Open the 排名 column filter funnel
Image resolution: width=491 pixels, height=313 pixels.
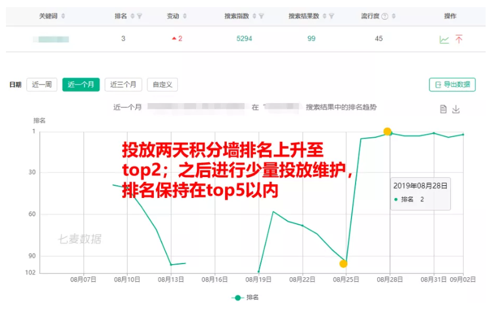pyautogui.click(x=140, y=16)
